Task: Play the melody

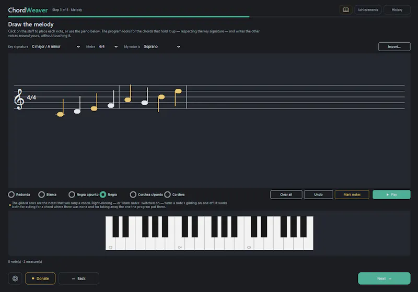Action: tap(391, 194)
